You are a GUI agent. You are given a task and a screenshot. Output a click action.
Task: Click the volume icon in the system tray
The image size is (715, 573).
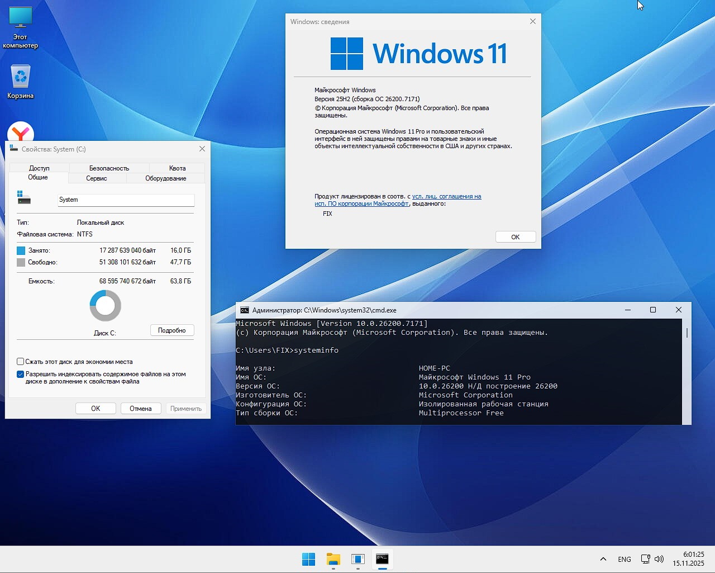(660, 558)
